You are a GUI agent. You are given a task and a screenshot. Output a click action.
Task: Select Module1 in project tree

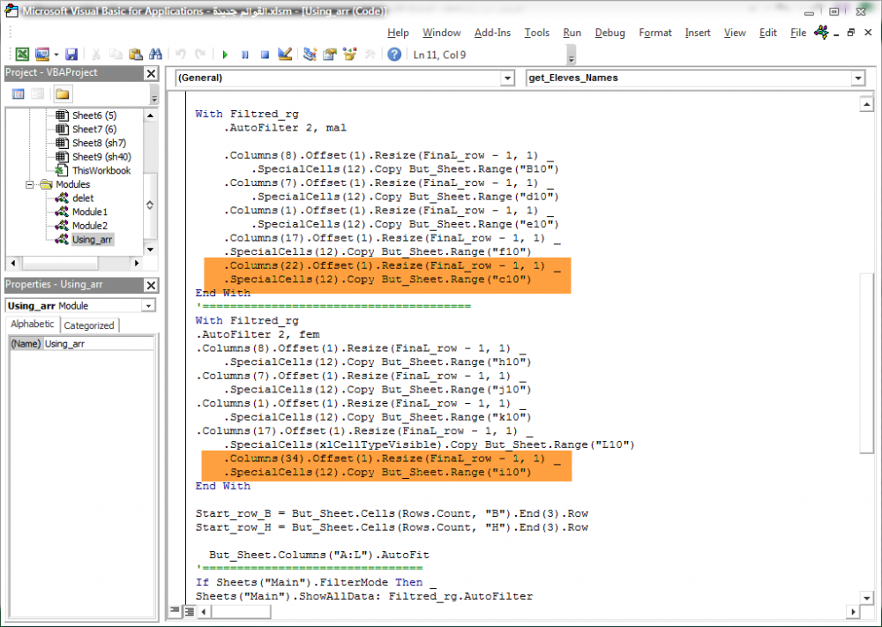click(89, 212)
